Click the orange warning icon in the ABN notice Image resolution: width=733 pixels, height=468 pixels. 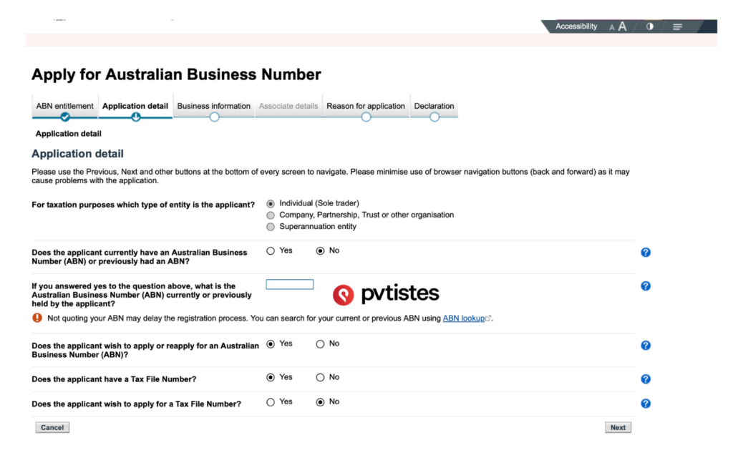click(x=37, y=318)
